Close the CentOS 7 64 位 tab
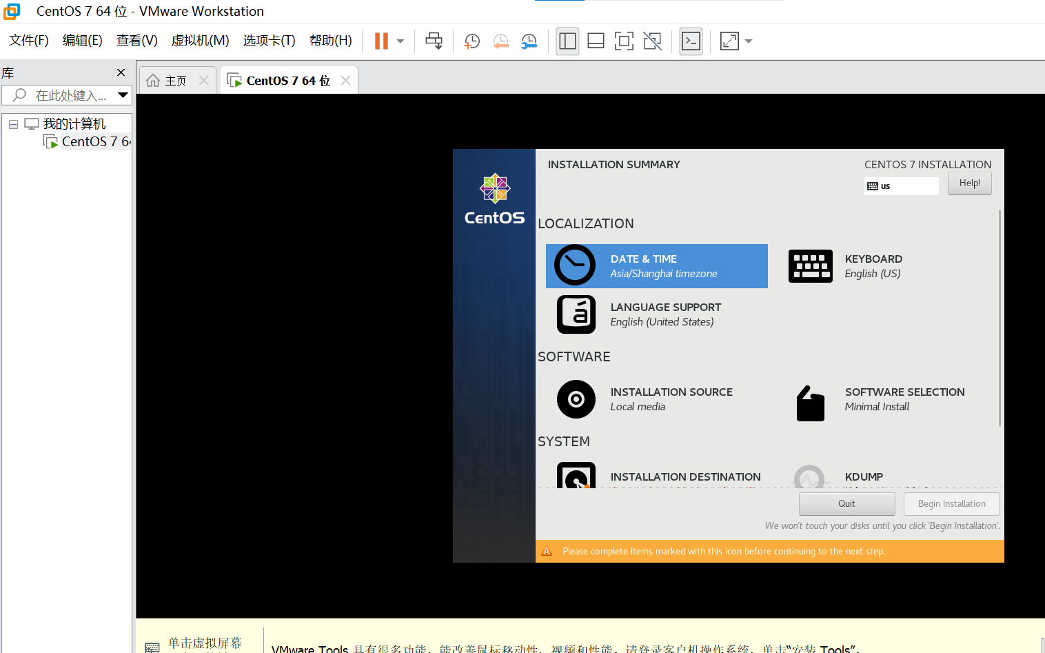Image resolution: width=1045 pixels, height=653 pixels. [346, 81]
